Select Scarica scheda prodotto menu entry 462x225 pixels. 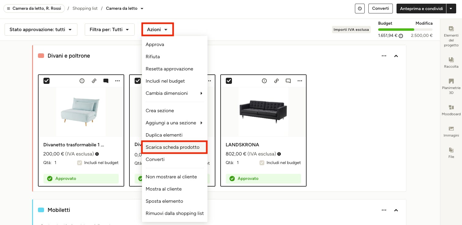click(175, 147)
